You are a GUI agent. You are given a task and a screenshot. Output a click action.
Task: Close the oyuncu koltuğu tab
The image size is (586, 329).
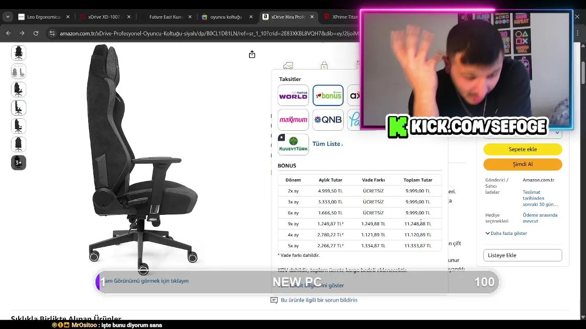251,17
